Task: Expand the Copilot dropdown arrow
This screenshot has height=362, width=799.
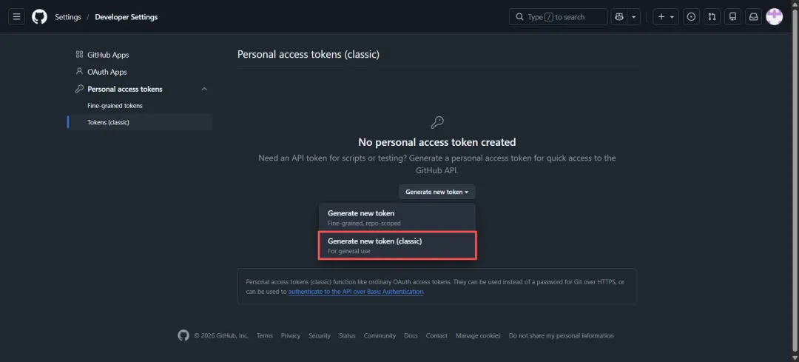Action: [634, 17]
